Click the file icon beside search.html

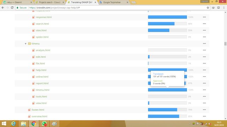point(33,24)
